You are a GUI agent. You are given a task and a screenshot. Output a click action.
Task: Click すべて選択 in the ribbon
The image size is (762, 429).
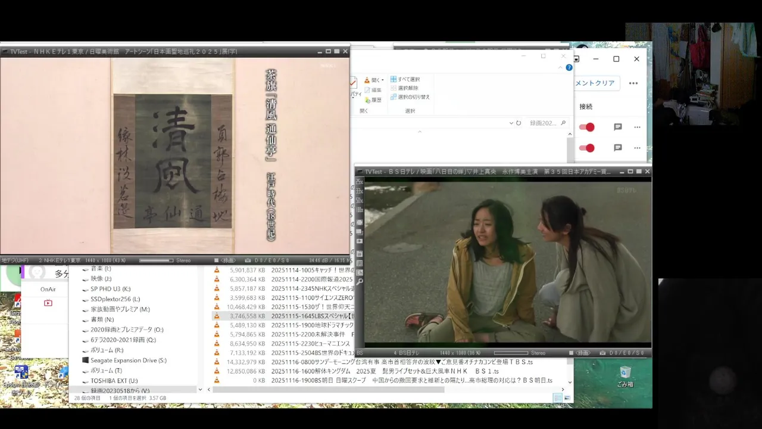405,79
